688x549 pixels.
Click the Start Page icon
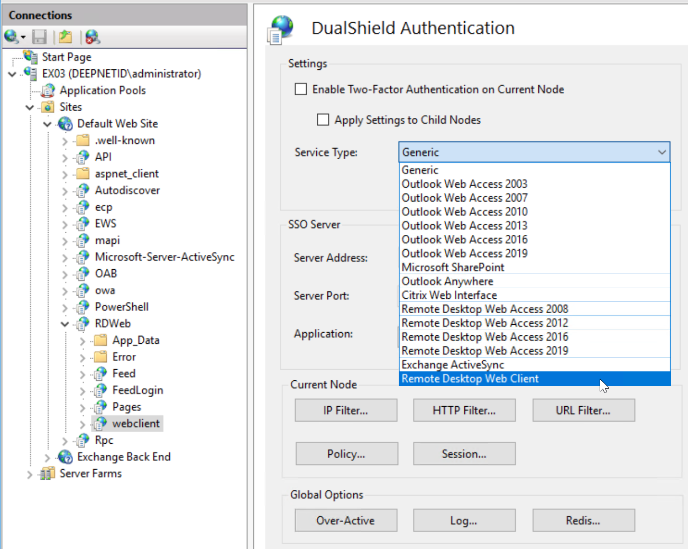click(x=31, y=57)
